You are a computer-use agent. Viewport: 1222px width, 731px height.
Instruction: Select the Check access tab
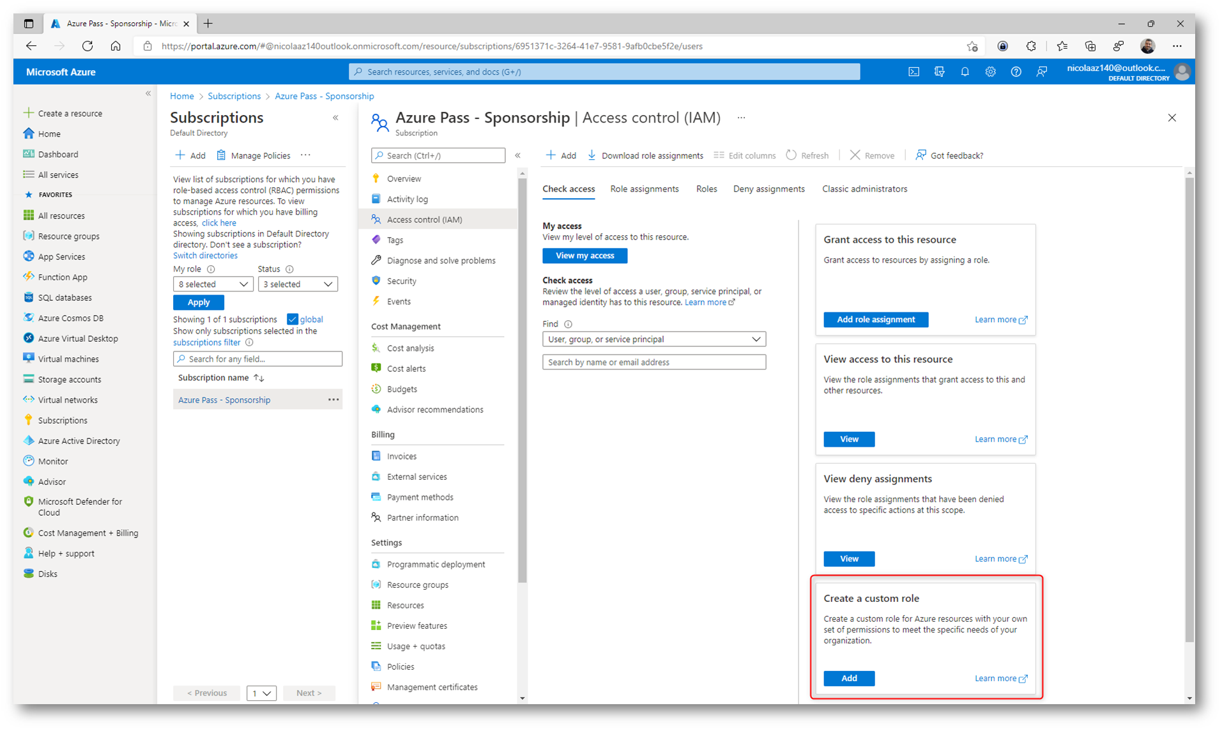pyautogui.click(x=568, y=189)
